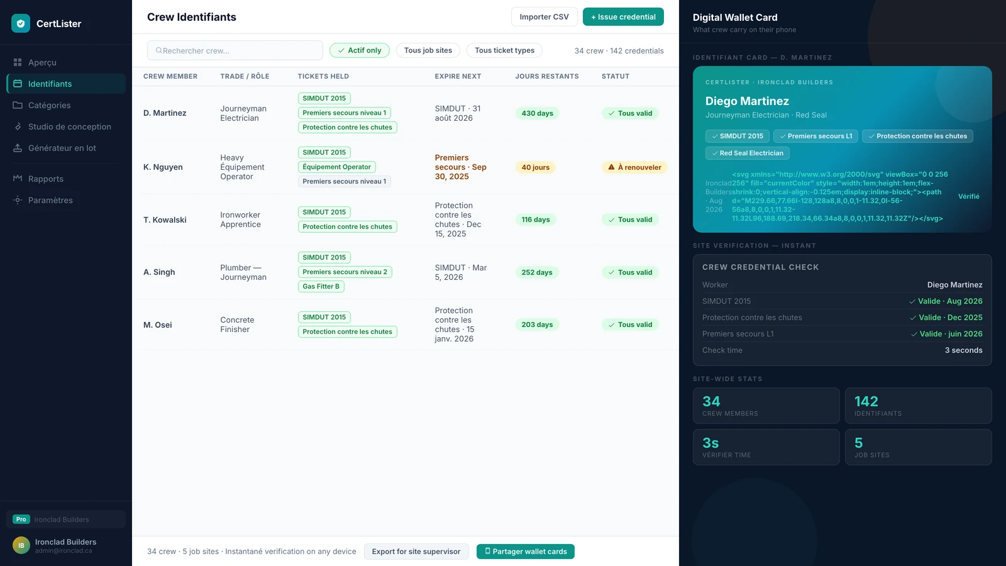Click the Vérifié label on the wallet card
The height and width of the screenshot is (566, 1006).
[969, 196]
